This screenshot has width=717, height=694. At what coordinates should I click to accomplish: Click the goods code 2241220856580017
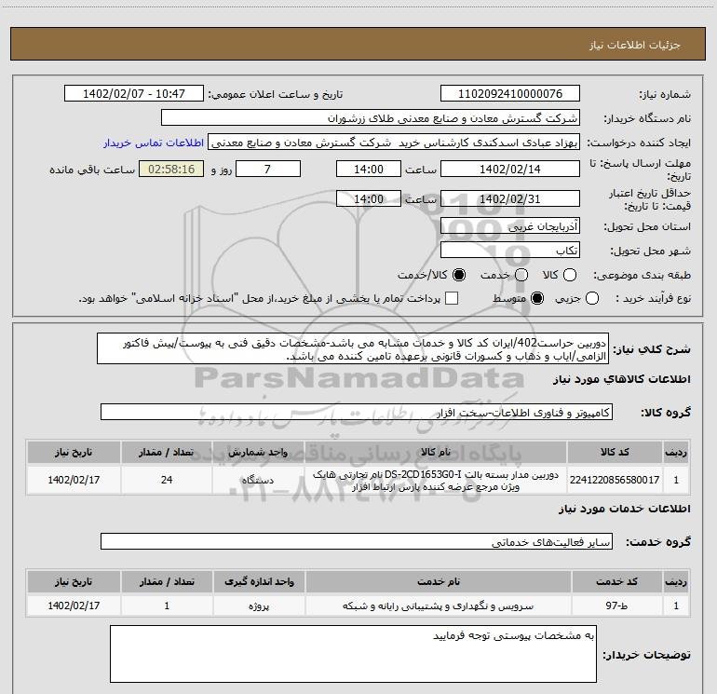click(x=615, y=480)
